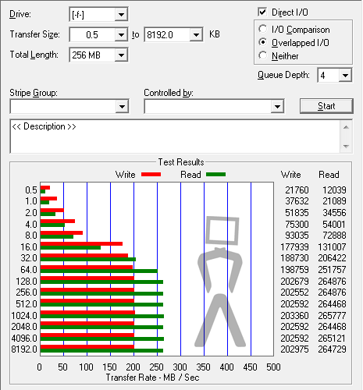Click the Start button
The image size is (363, 390).
click(326, 106)
